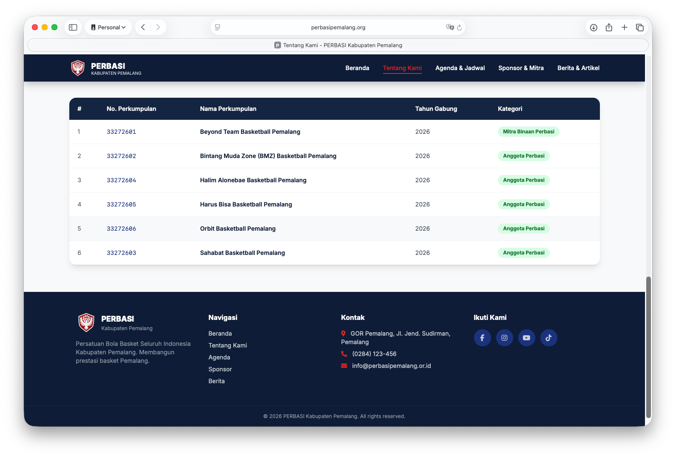Click club number 33272604
The image size is (676, 458).
[121, 180]
